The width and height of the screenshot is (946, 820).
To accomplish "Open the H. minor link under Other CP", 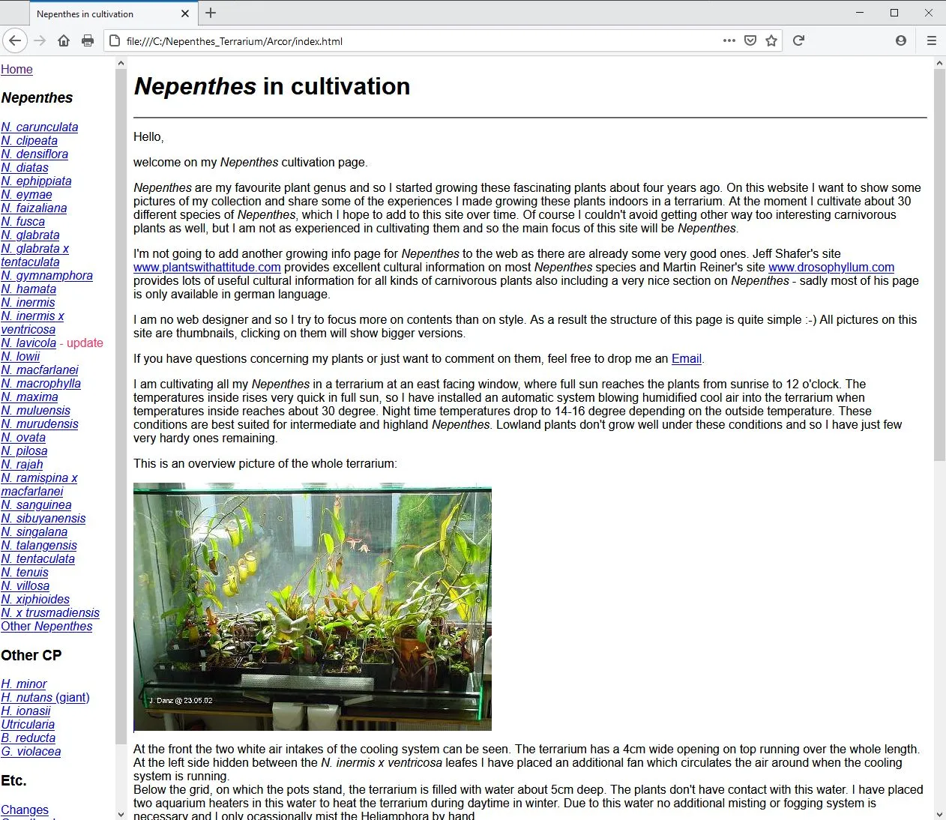I will point(24,684).
